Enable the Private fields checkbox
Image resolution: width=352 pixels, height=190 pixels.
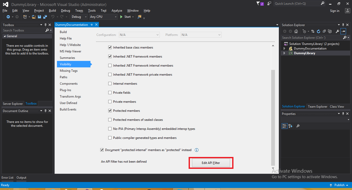pos(110,93)
